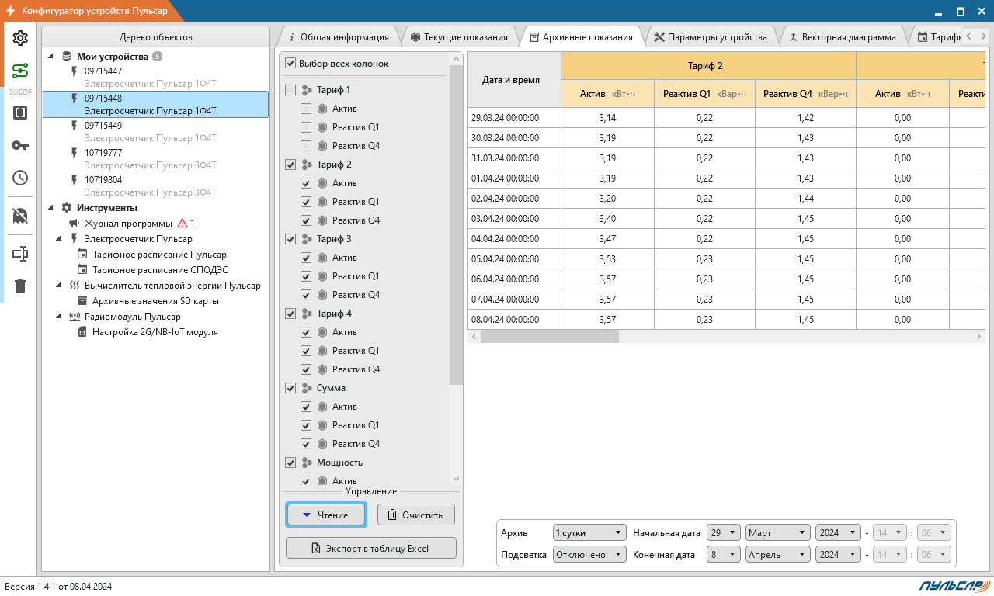Click the trash bin sidebar icon
This screenshot has width=994, height=596.
tap(20, 286)
